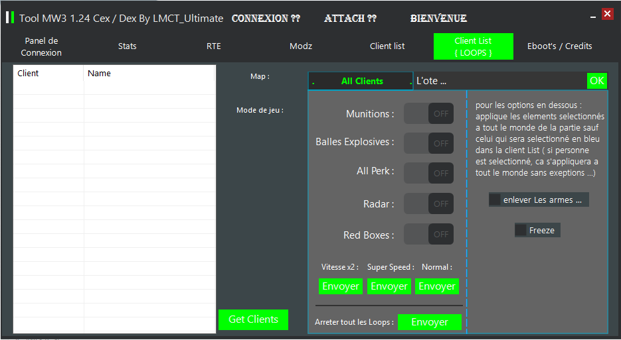This screenshot has height=340, width=621.
Task: Open the RTE tab
Action: pyautogui.click(x=213, y=46)
